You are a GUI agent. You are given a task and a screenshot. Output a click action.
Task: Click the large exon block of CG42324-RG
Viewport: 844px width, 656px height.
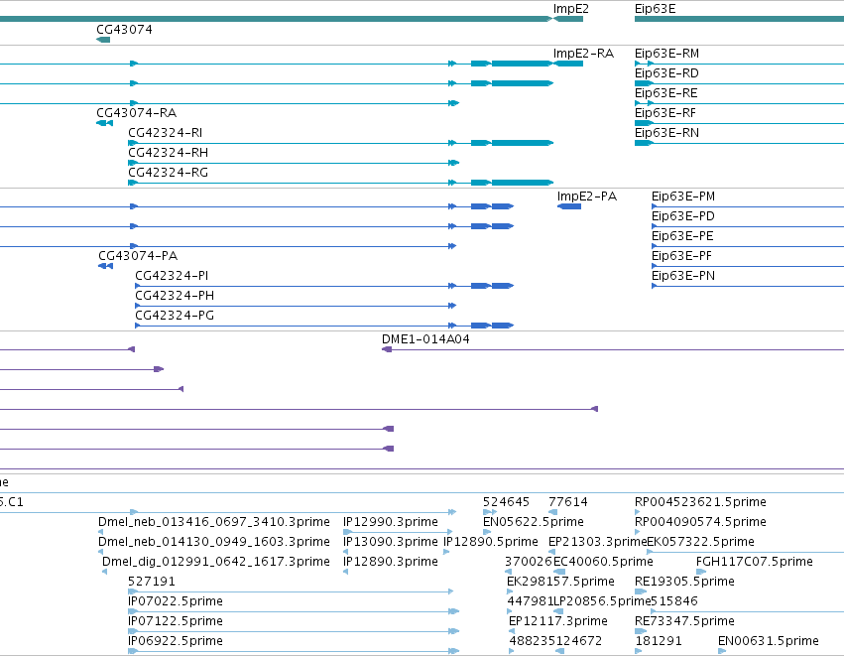click(522, 184)
